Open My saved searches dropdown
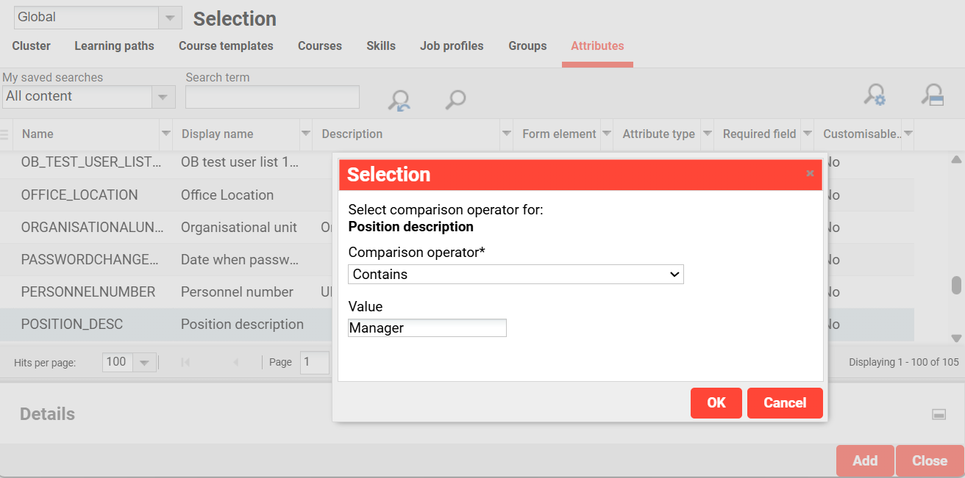The image size is (965, 478). coord(163,97)
